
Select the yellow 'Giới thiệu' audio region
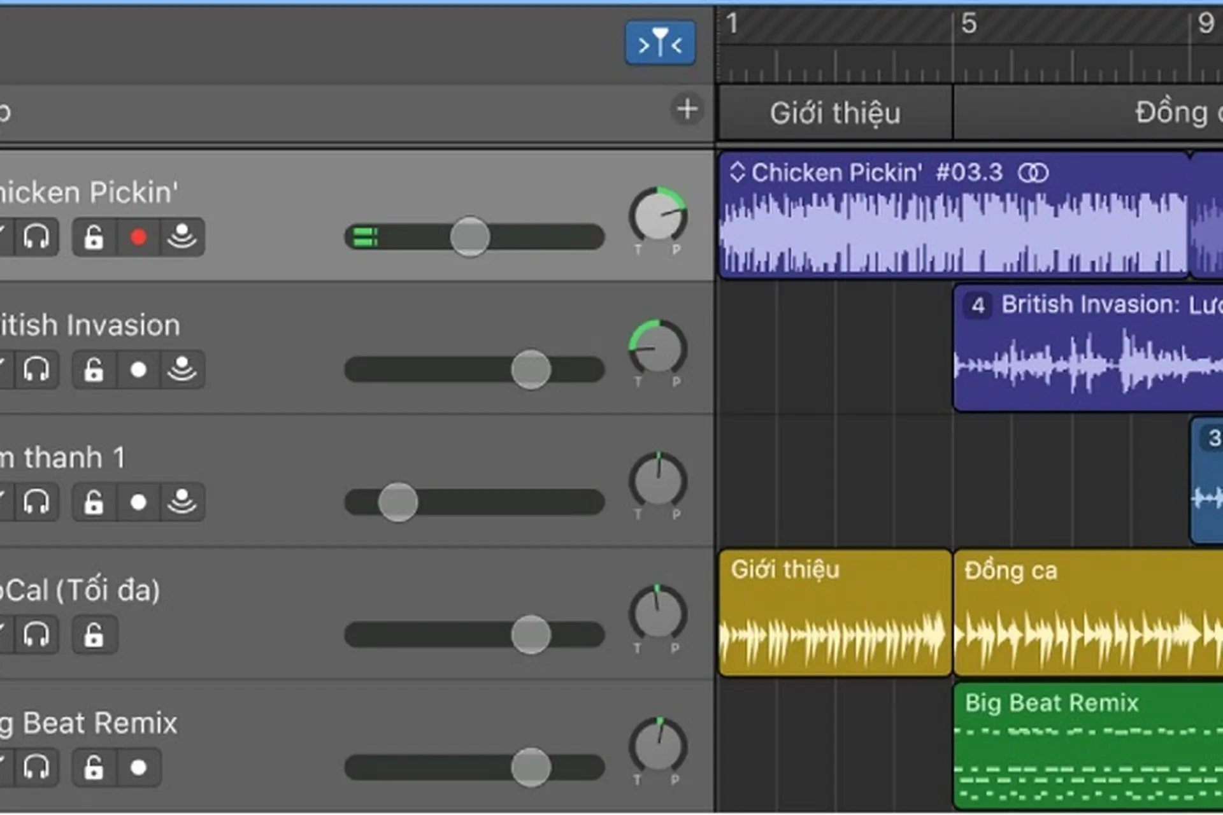click(835, 613)
